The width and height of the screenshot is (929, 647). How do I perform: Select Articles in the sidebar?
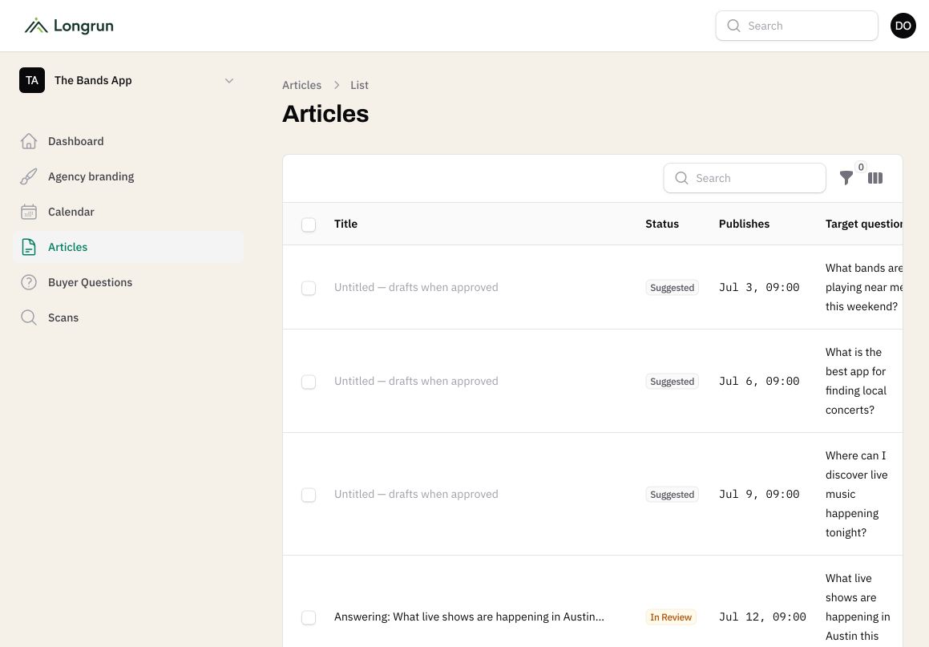(x=128, y=247)
